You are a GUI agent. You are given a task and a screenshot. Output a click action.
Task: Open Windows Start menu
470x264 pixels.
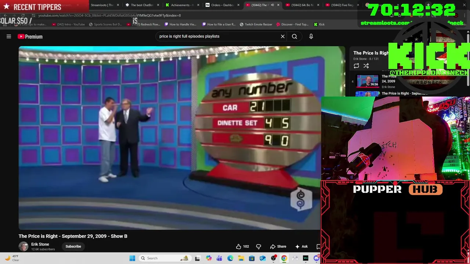132,258
